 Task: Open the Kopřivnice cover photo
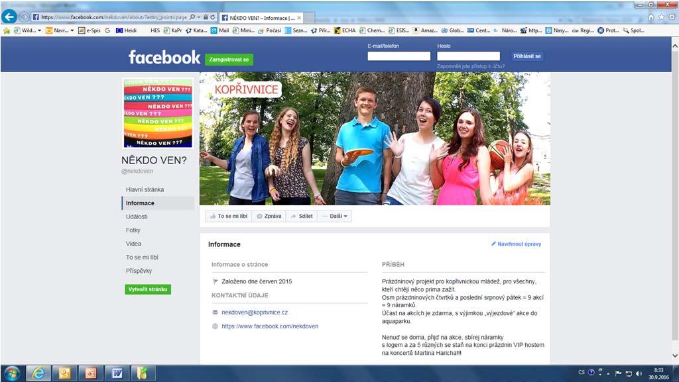[x=375, y=138]
